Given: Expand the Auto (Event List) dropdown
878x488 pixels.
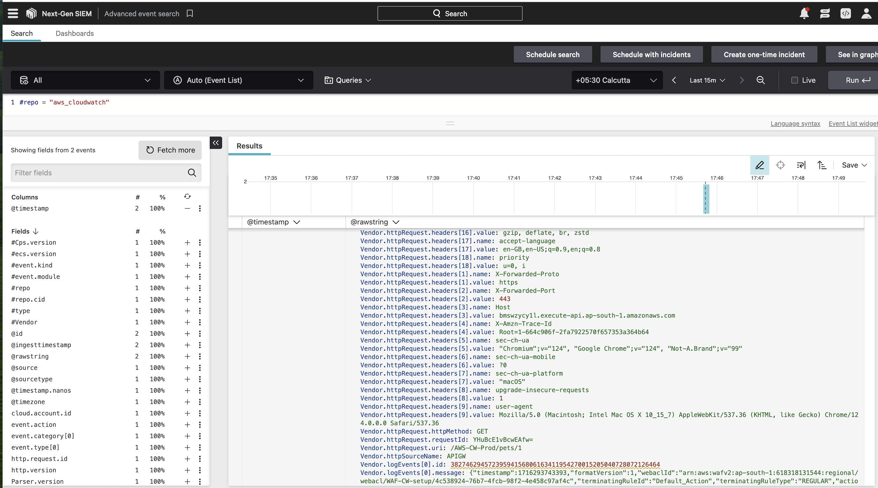Looking at the screenshot, I should pyautogui.click(x=238, y=80).
